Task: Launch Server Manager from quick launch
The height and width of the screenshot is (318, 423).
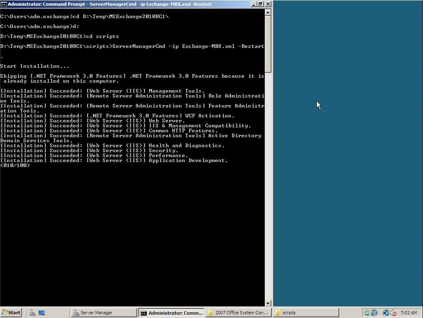Action: (32, 313)
